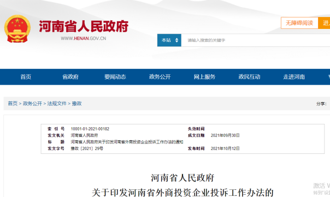This screenshot has width=330, height=197.
Task: Click the 法规文件 breadcrumb link
Action: (x=57, y=104)
